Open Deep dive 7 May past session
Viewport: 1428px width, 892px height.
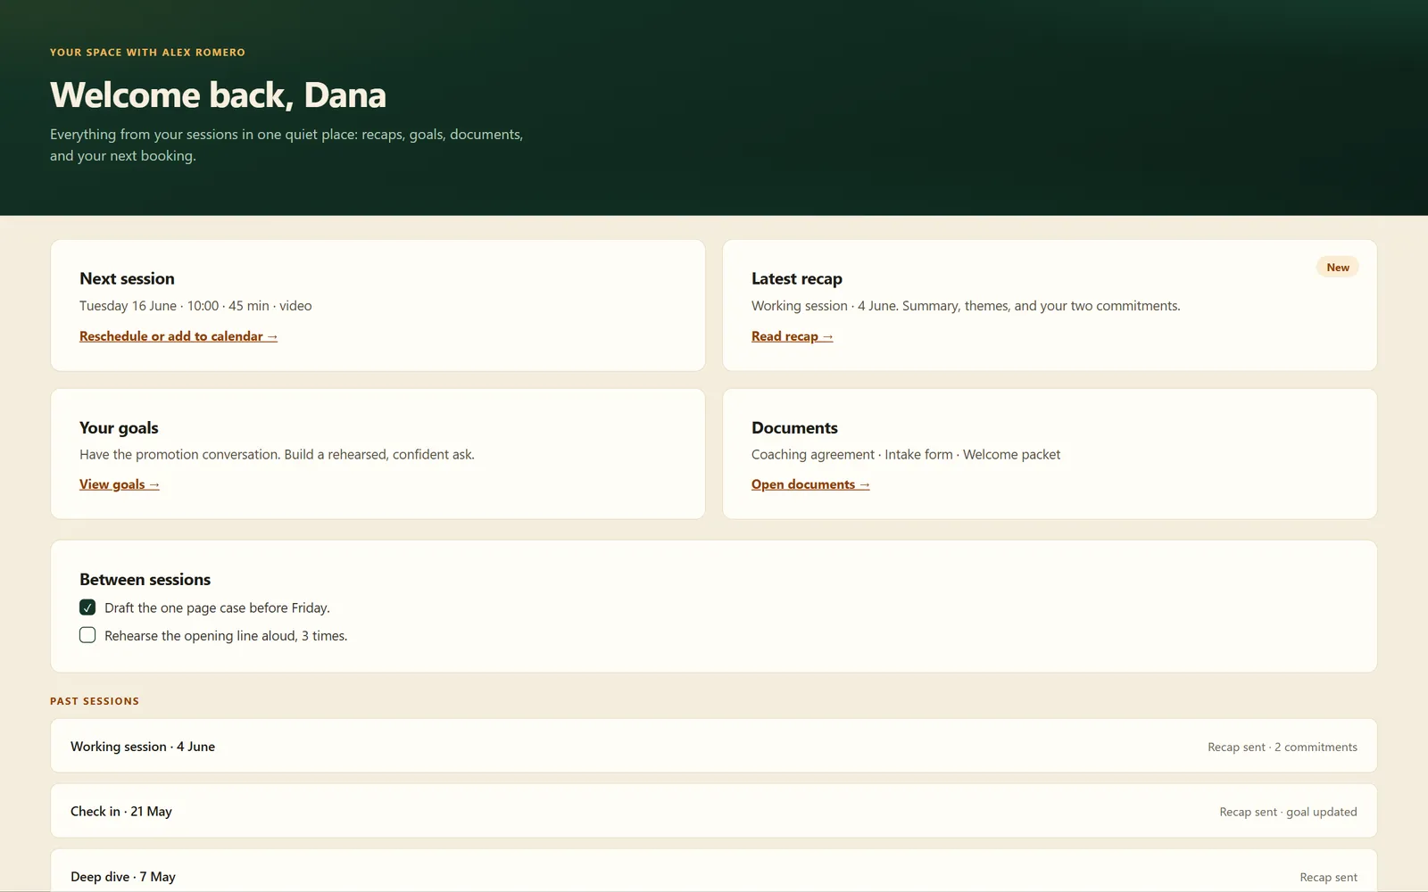(714, 871)
